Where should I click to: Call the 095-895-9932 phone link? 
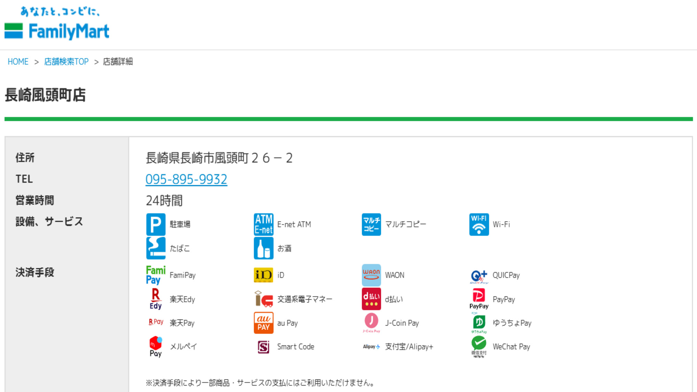[x=186, y=179]
